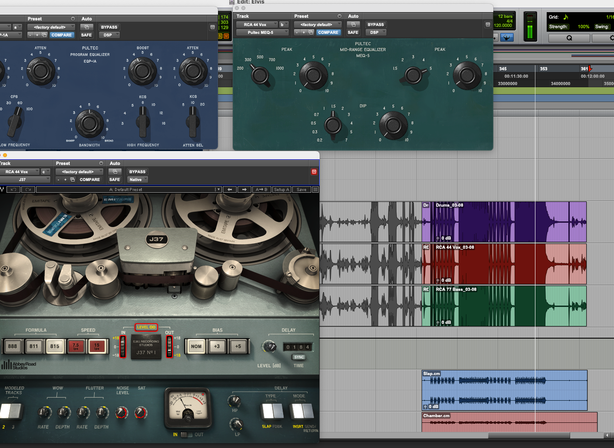
Task: Open the J37 hamburger menu icon
Action: click(316, 190)
